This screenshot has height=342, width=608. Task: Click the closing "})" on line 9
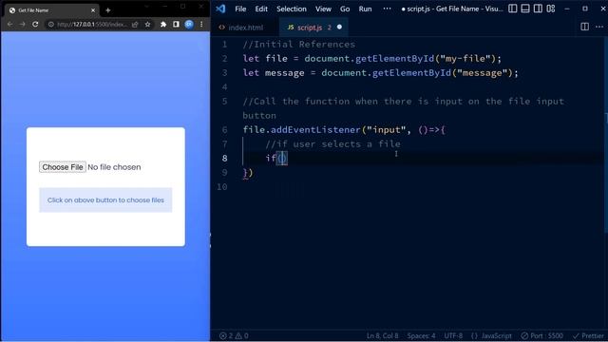248,173
